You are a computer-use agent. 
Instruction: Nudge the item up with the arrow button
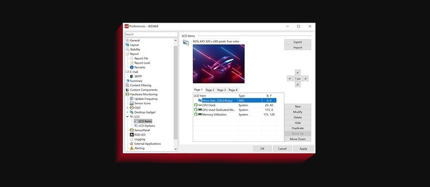point(298,72)
